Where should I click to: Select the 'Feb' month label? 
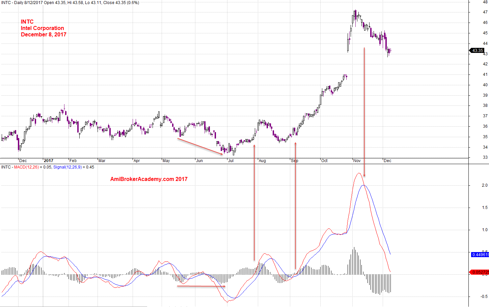[x=73, y=161]
